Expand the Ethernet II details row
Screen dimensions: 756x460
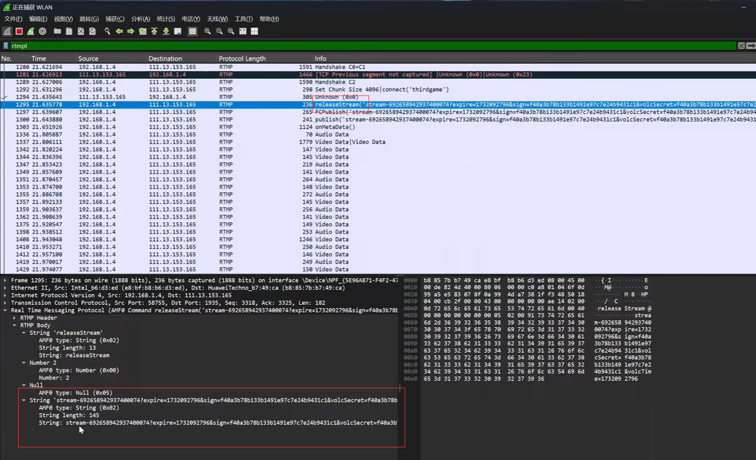(x=6, y=288)
